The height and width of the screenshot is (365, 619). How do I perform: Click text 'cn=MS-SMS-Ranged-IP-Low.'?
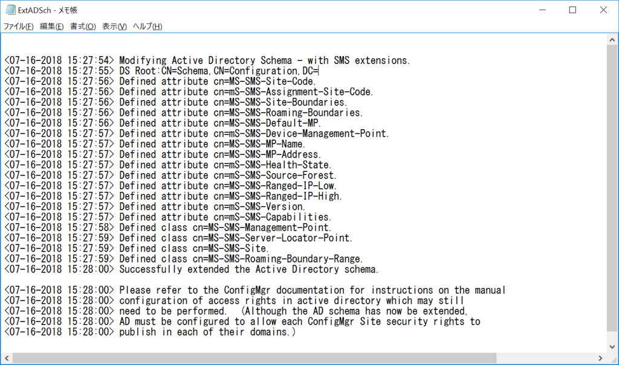pos(275,186)
